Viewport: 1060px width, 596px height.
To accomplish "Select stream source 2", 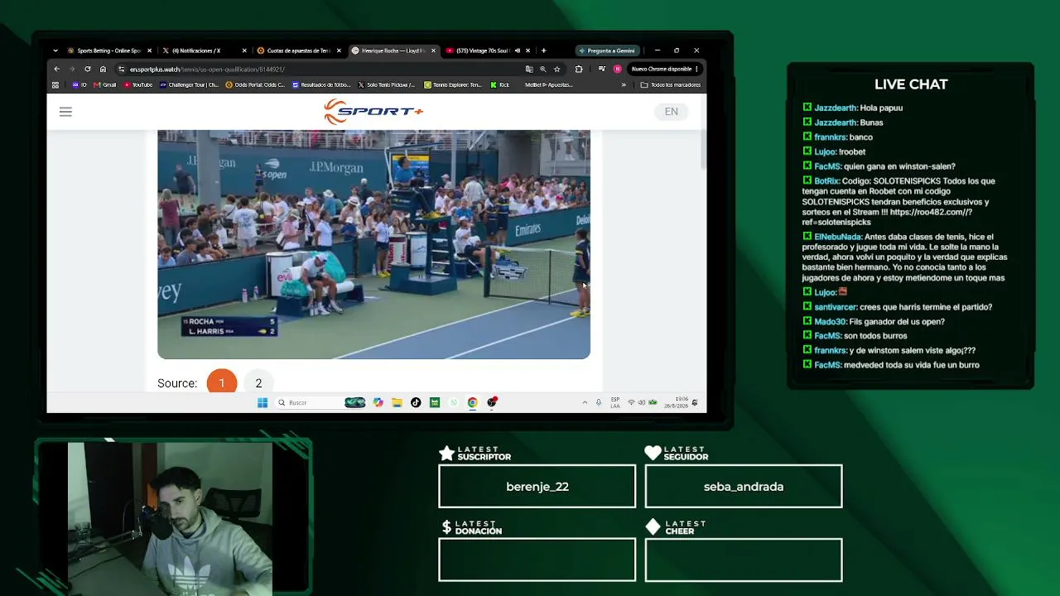I will pos(258,383).
